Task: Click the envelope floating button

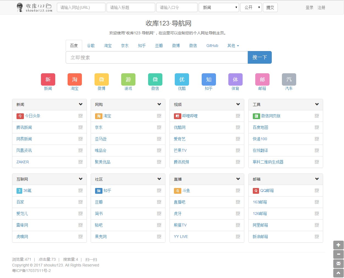Action: [339, 264]
